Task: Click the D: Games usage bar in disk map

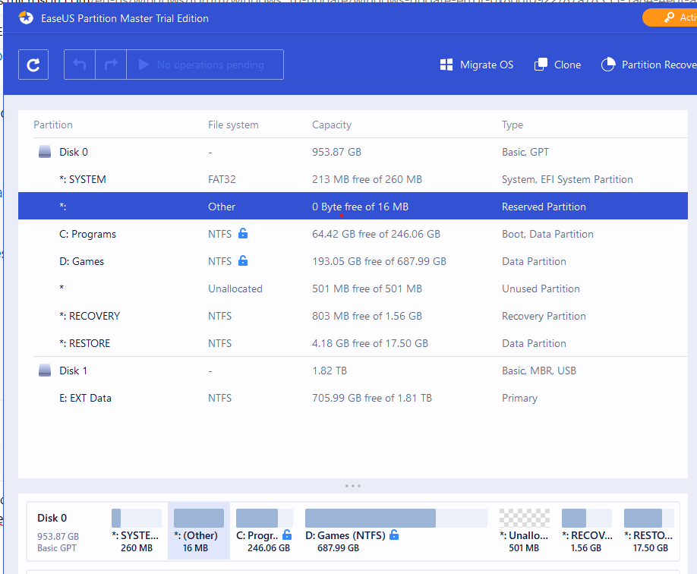Action: (396, 518)
